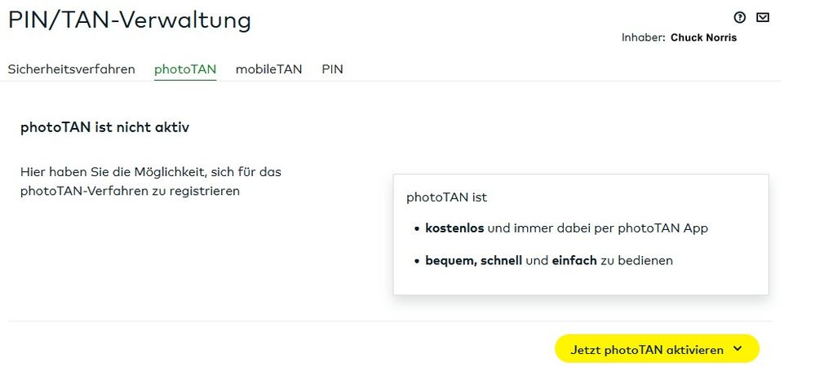This screenshot has width=815, height=380.
Task: Select the account holder name Chuck Norris
Action: (x=703, y=38)
